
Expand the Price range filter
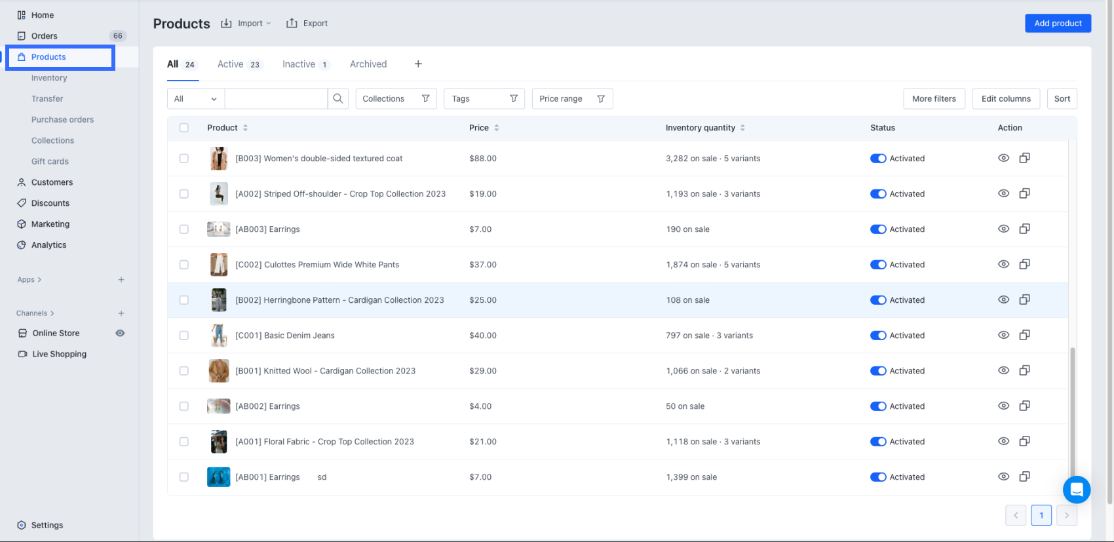pyautogui.click(x=571, y=99)
